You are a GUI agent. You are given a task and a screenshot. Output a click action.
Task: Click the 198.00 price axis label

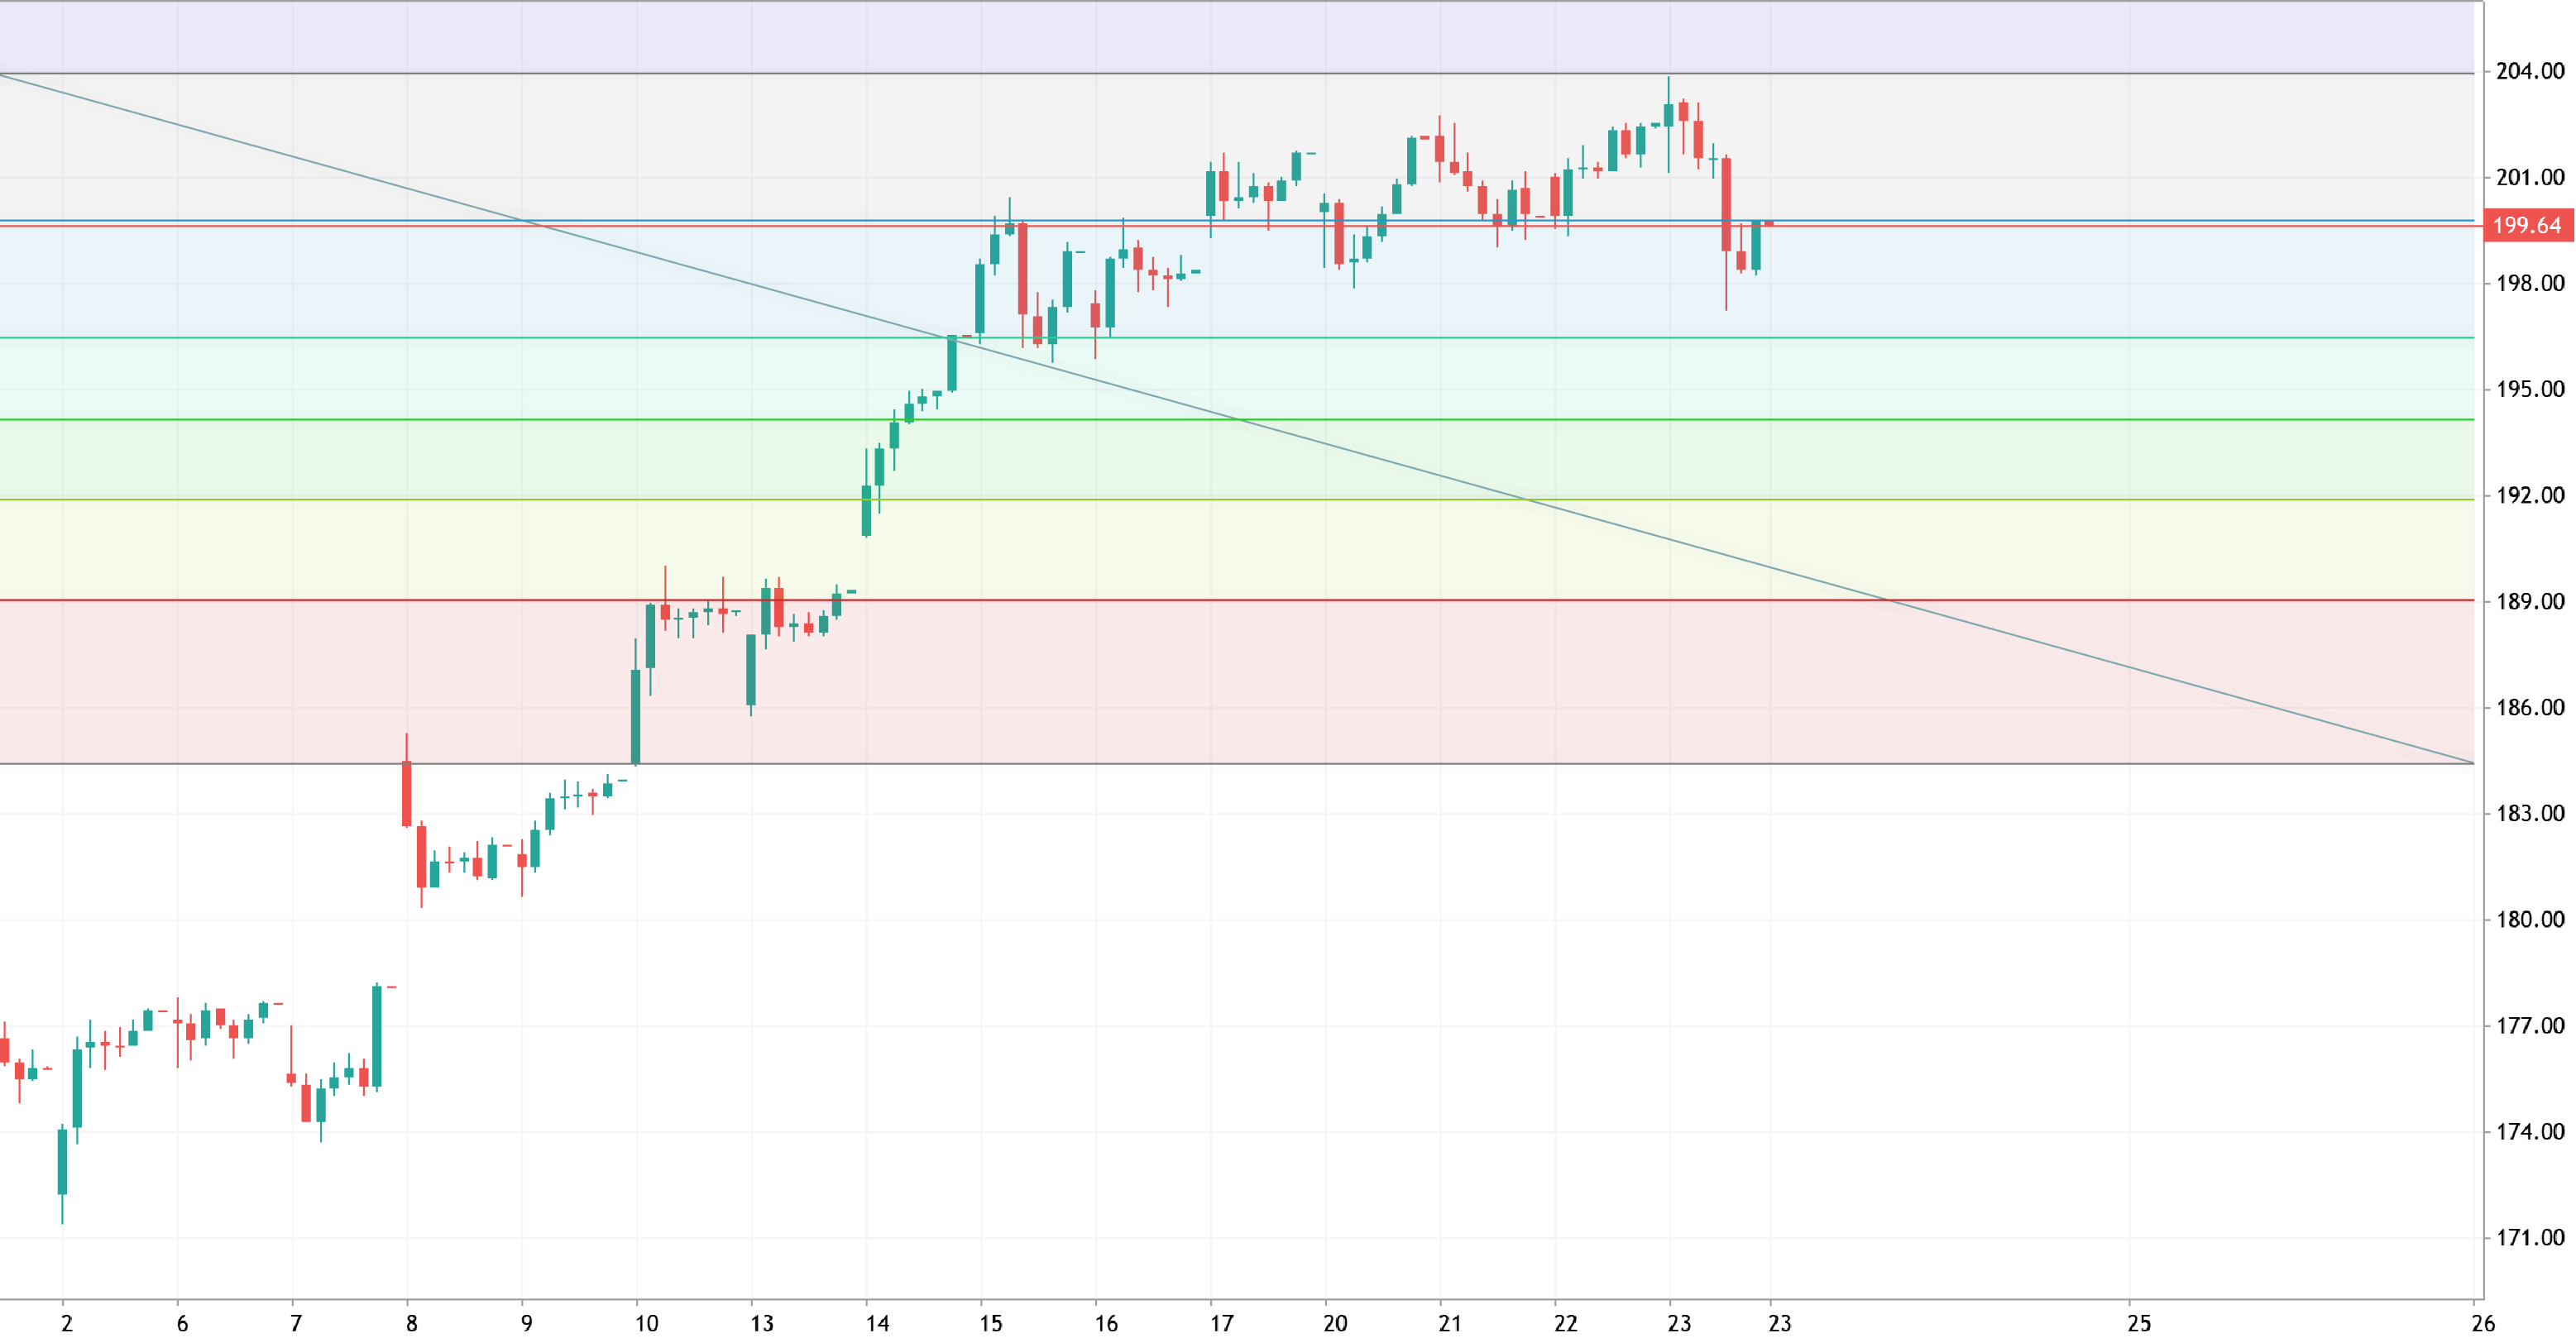click(x=2530, y=283)
